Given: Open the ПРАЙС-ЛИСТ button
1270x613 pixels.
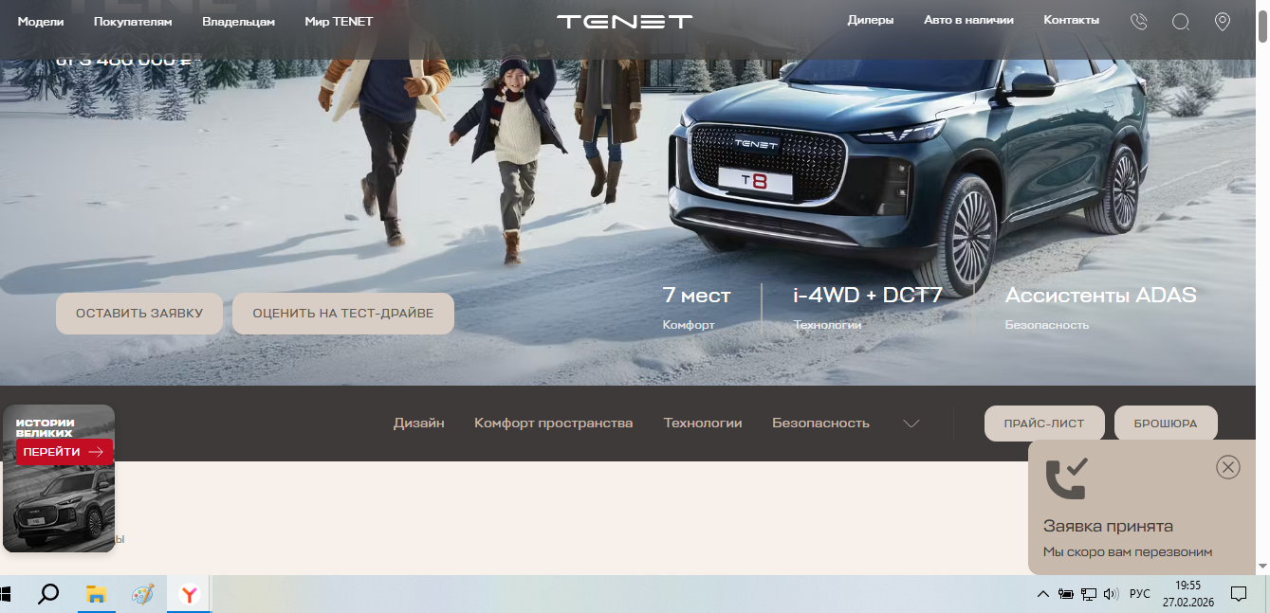Looking at the screenshot, I should [x=1044, y=424].
